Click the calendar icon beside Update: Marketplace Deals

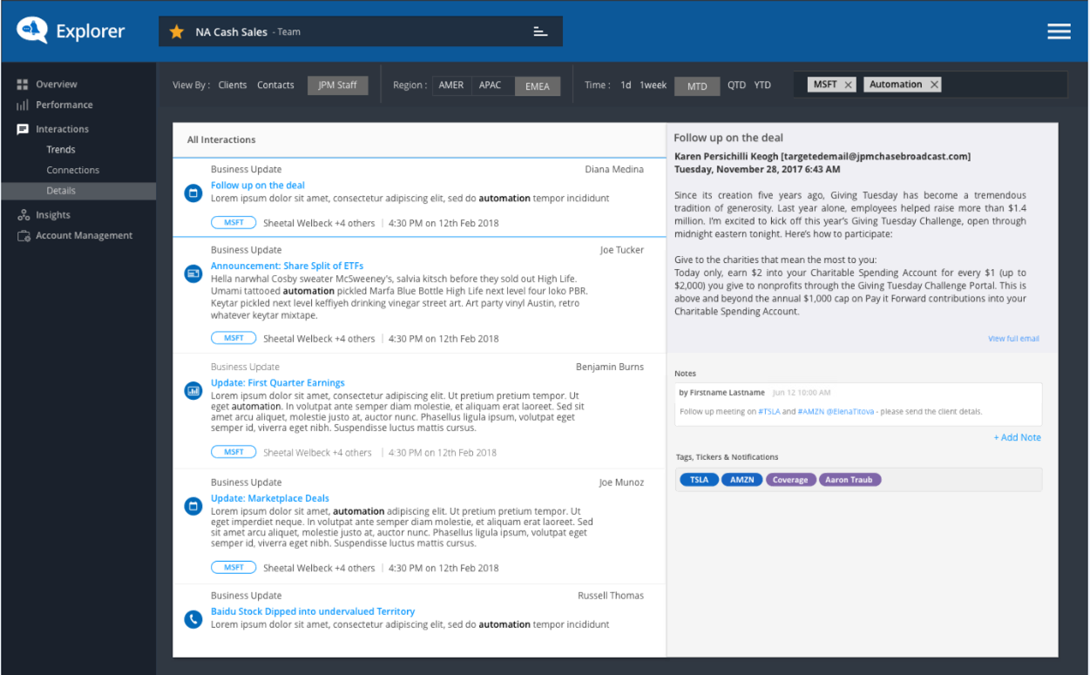pos(193,505)
